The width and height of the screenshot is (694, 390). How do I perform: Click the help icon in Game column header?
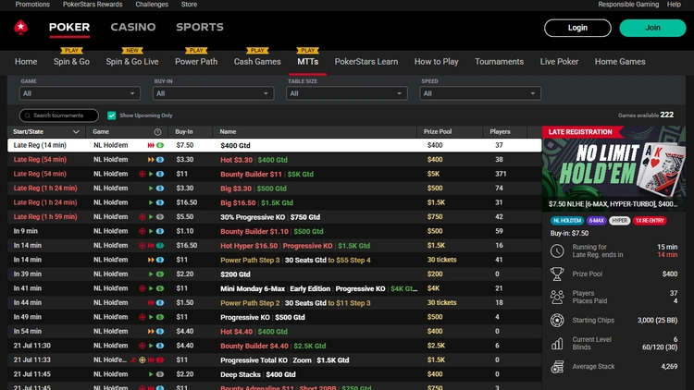[x=157, y=132]
